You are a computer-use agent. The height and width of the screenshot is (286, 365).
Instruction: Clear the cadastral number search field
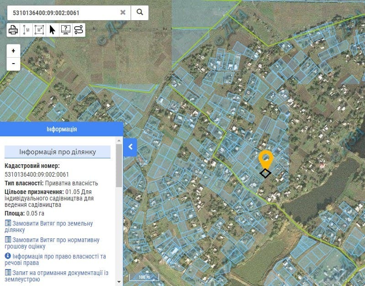[123, 12]
